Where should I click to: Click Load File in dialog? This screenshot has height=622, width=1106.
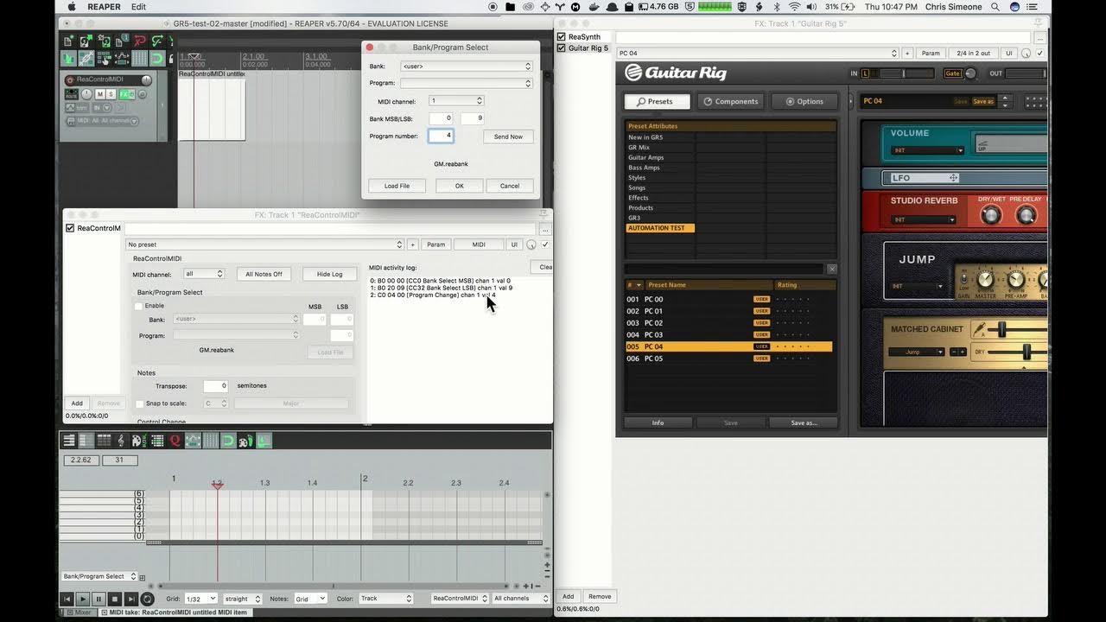tap(397, 186)
